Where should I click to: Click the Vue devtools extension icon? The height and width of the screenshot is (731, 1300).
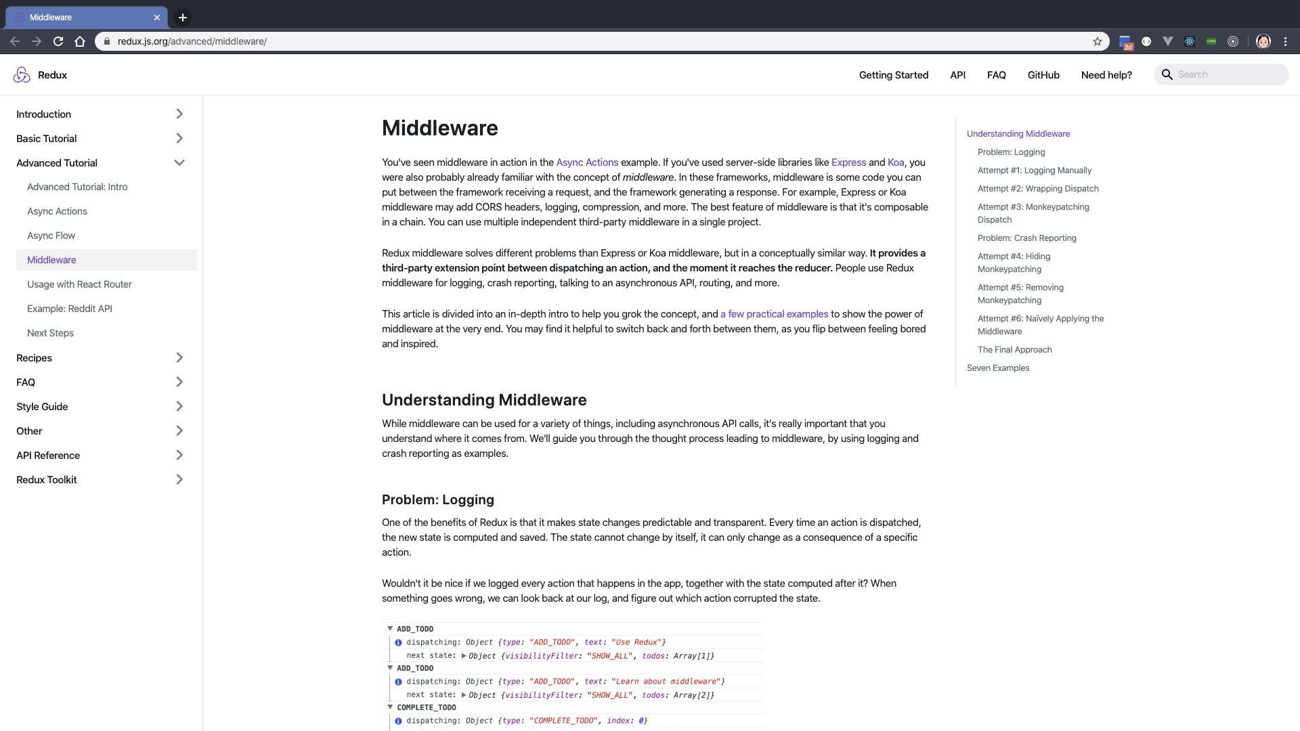(1168, 41)
